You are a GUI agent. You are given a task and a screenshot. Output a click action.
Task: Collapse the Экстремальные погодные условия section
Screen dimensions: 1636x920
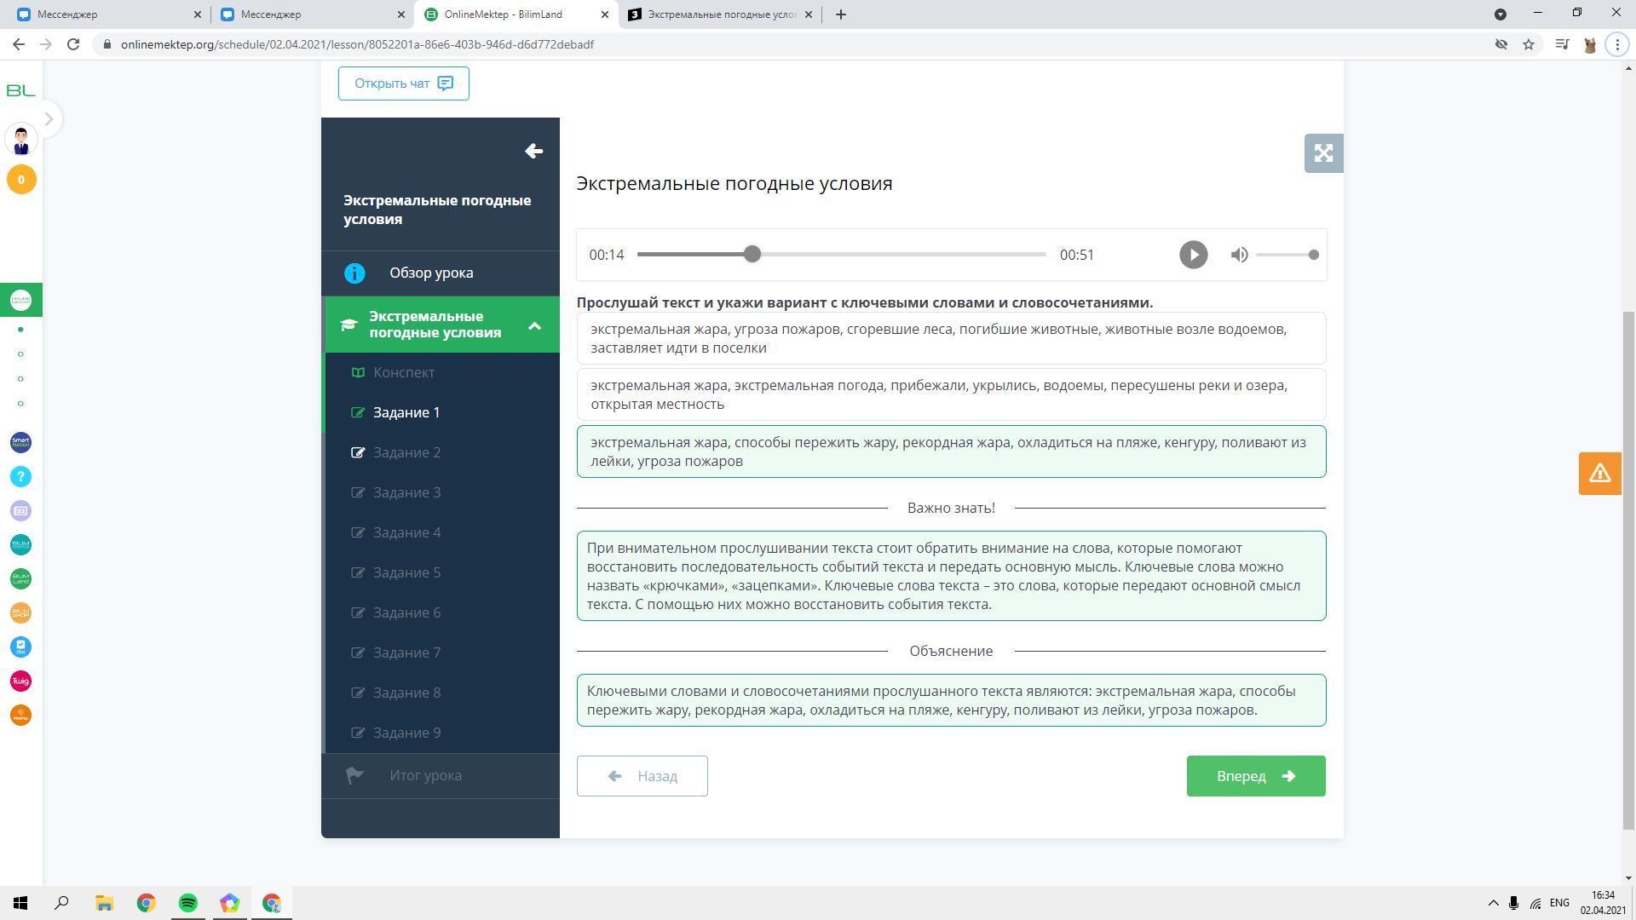tap(534, 325)
